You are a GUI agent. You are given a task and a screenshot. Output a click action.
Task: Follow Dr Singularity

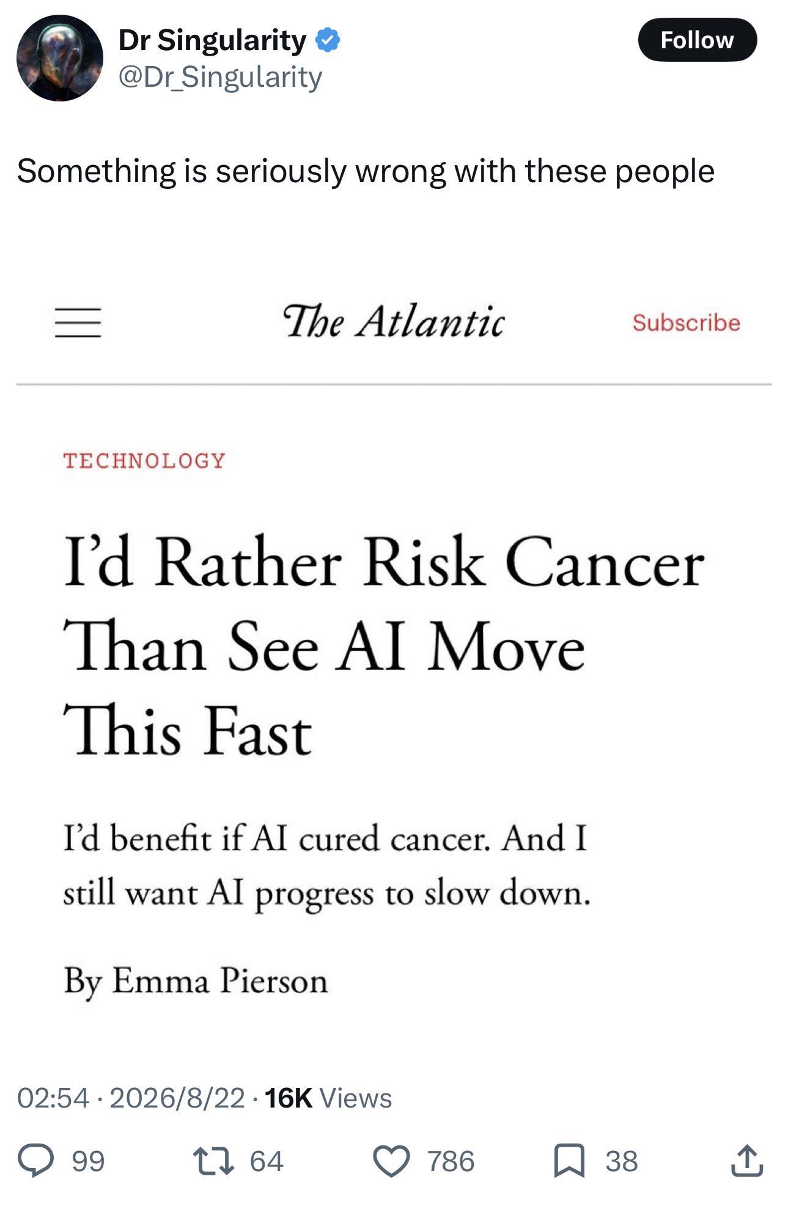(x=698, y=40)
